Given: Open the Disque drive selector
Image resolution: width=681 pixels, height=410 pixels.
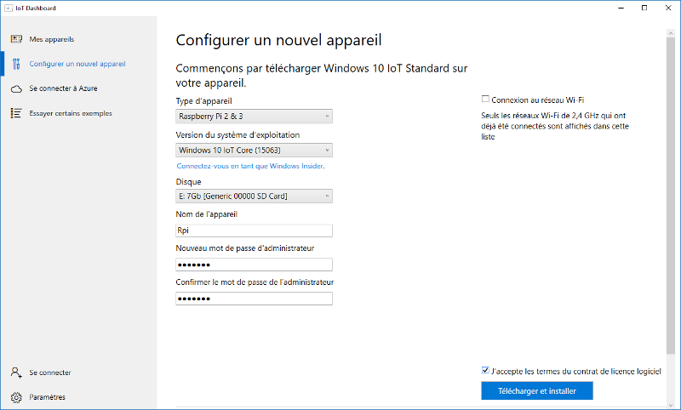Looking at the screenshot, I should [254, 196].
